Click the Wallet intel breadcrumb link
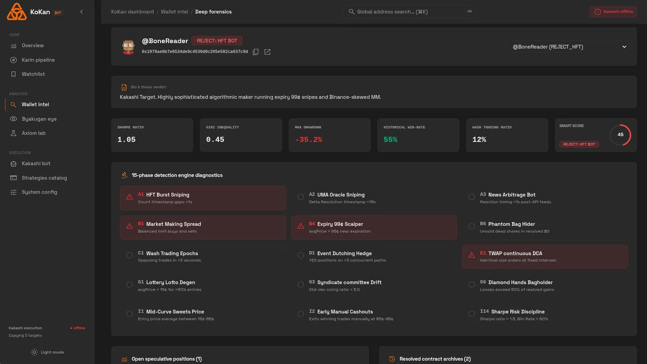647x364 pixels. coord(174,12)
